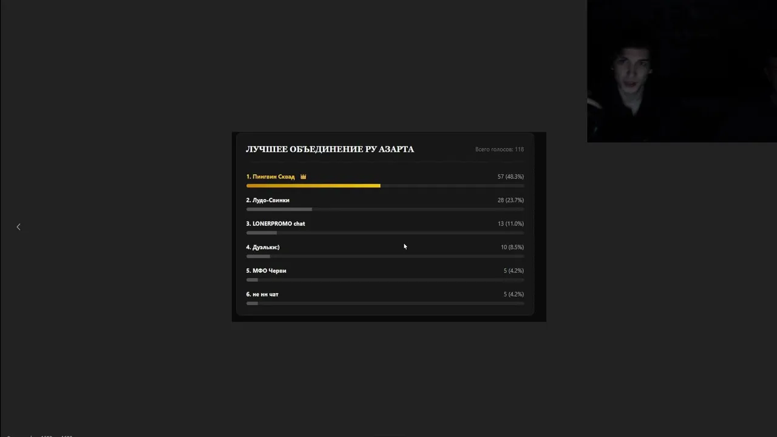Click the не нн чат progress bar

253,303
